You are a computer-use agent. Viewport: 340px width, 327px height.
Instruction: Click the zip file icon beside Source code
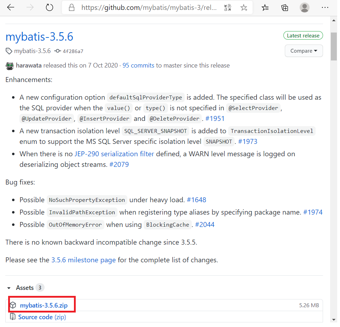click(x=13, y=317)
